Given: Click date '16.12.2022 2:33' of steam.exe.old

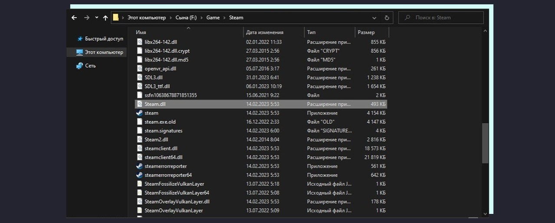Looking at the screenshot, I should pyautogui.click(x=263, y=122).
